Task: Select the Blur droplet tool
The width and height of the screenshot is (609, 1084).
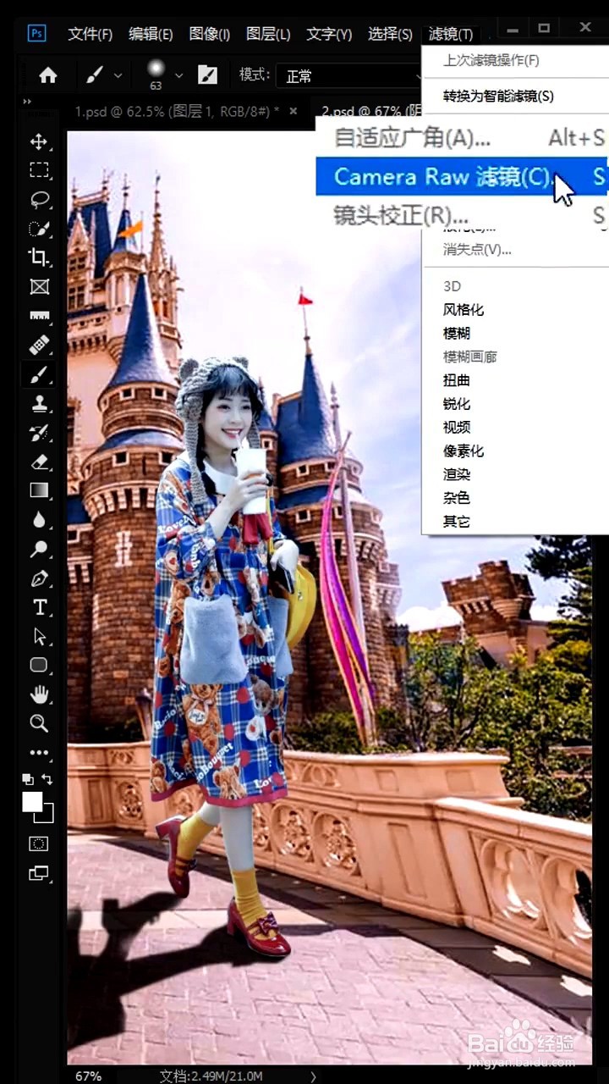Action: pyautogui.click(x=39, y=519)
